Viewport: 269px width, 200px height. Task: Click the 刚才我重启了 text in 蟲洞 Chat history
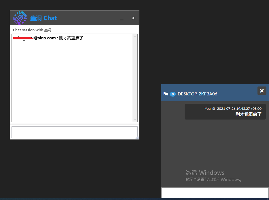[71, 38]
